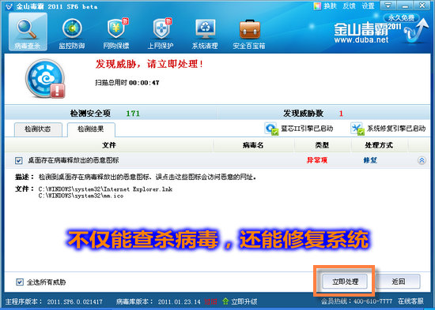Click the 立即处理 button
The height and width of the screenshot is (310, 435).
(x=345, y=282)
